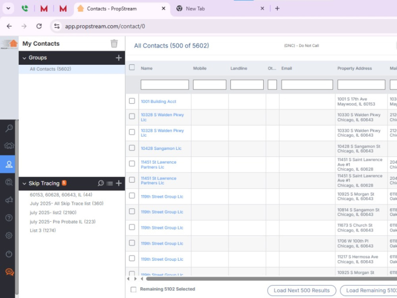Focus the Name filter input
The width and height of the screenshot is (397, 298).
pos(165,85)
